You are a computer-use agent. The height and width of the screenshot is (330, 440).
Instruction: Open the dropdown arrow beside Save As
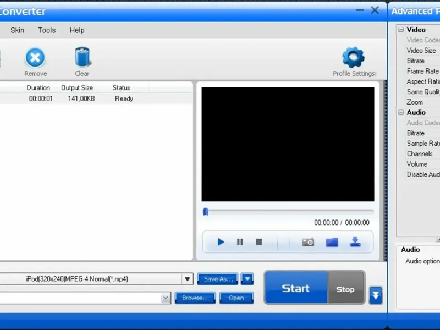[247, 279]
